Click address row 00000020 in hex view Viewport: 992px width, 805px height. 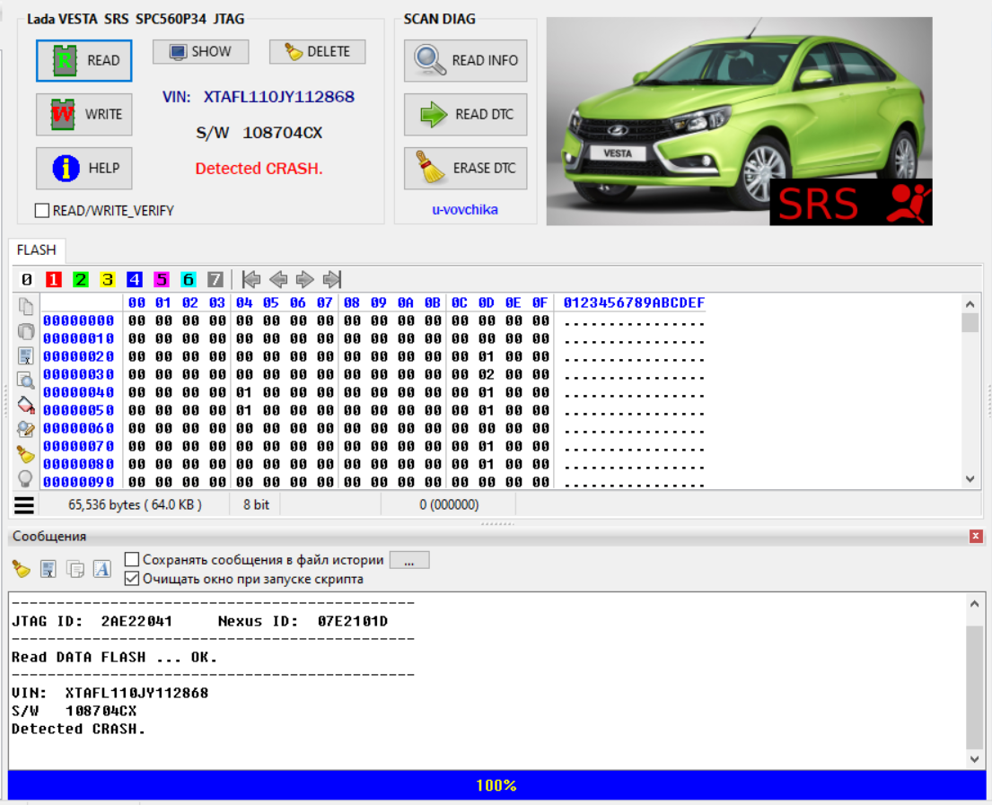(x=78, y=356)
